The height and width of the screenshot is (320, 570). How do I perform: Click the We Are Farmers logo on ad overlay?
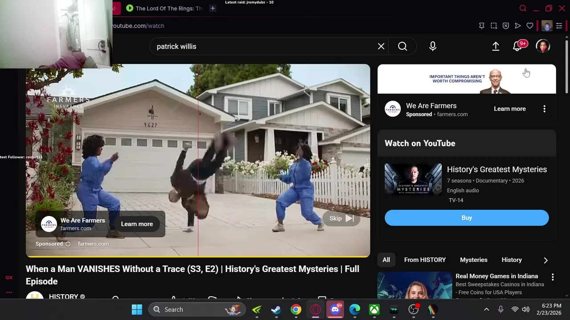click(49, 224)
